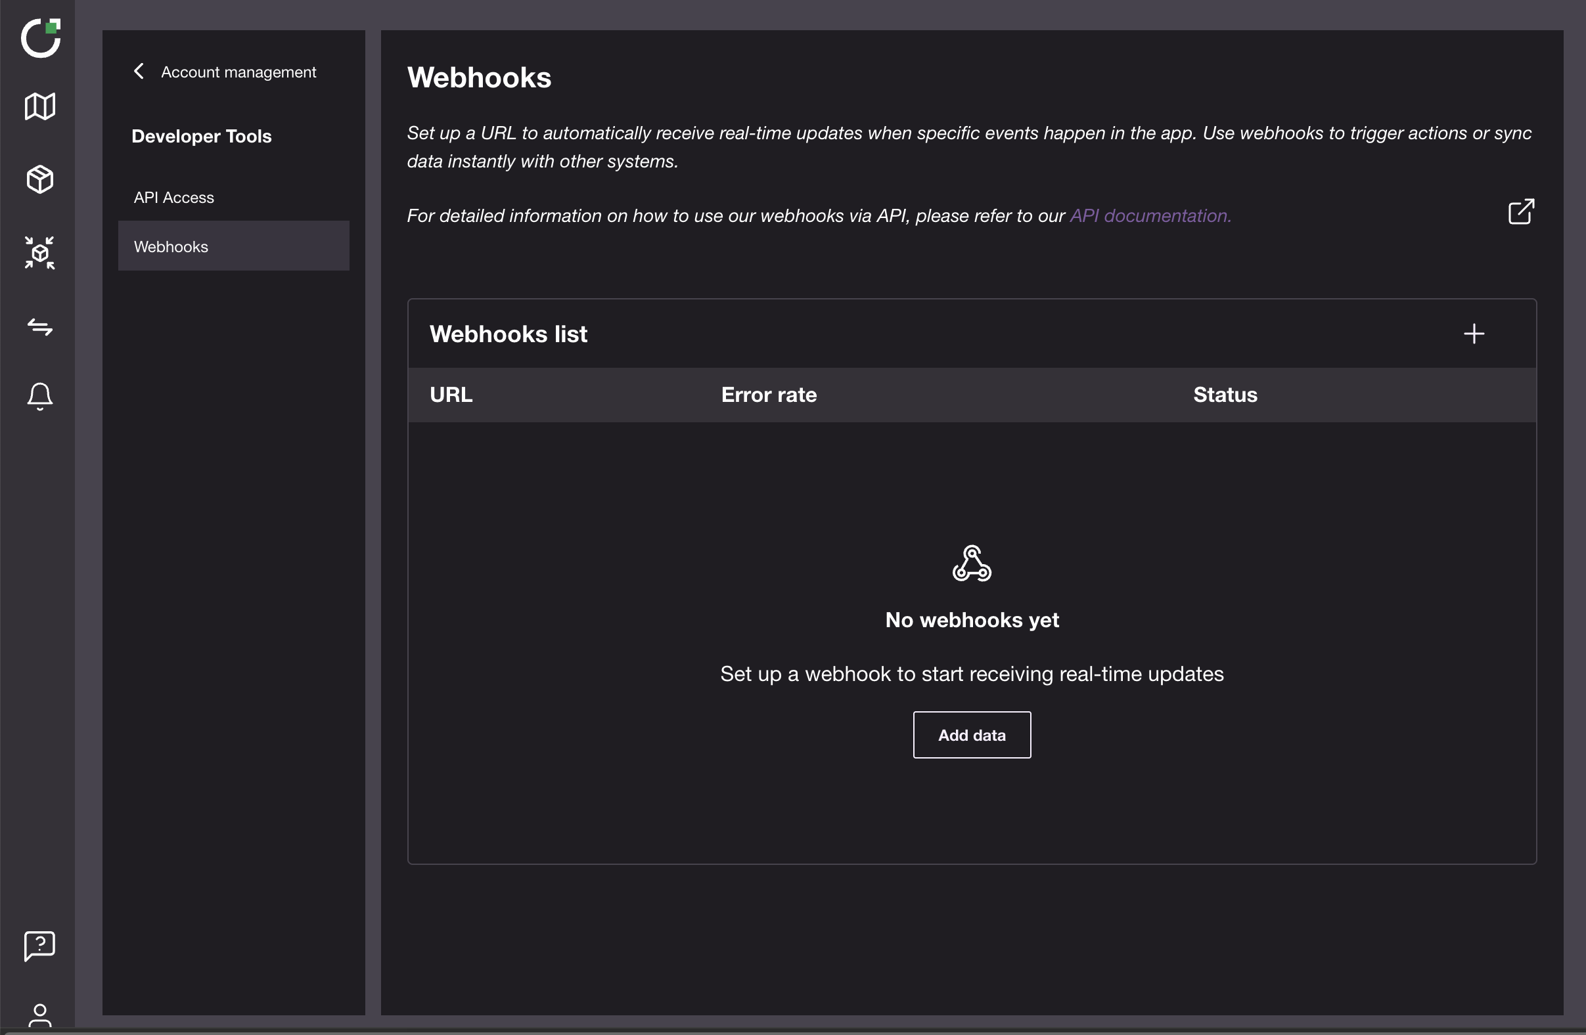Select the cube with arrows icon
This screenshot has height=1035, width=1586.
tap(40, 253)
